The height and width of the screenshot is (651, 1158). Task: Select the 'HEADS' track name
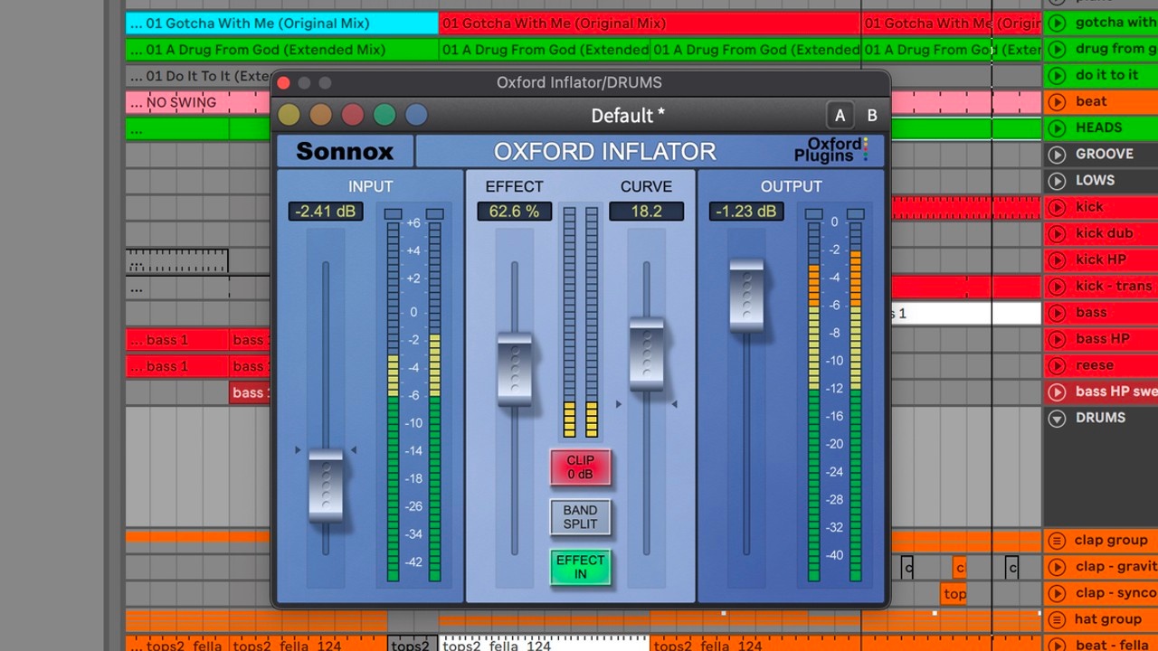pyautogui.click(x=1099, y=127)
